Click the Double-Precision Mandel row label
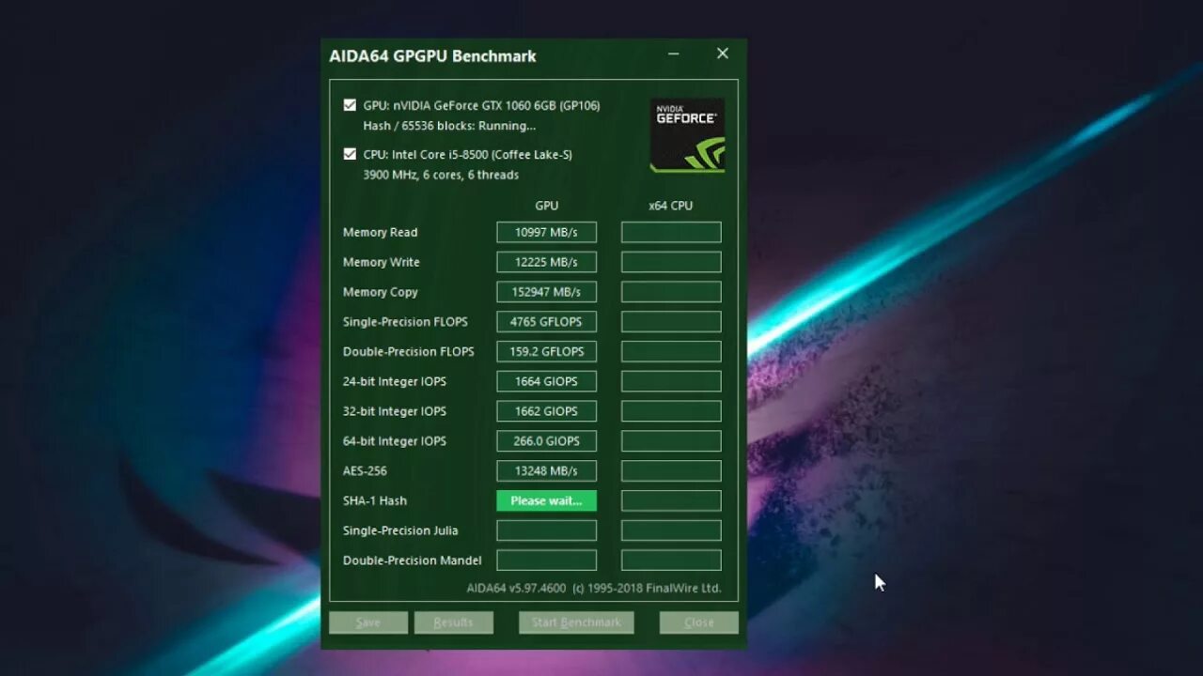 tap(412, 561)
